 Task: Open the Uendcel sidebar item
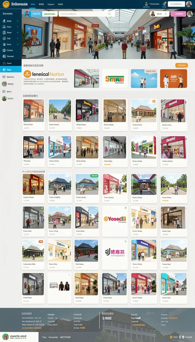tap(11, 56)
